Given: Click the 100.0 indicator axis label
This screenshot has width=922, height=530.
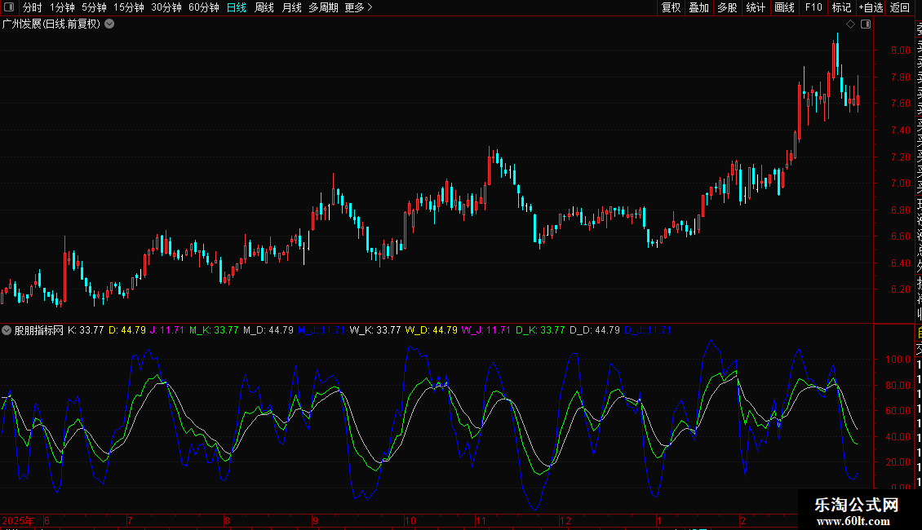Looking at the screenshot, I should (898, 360).
